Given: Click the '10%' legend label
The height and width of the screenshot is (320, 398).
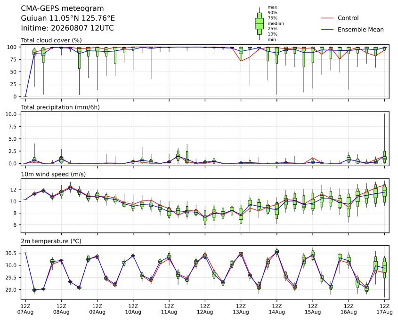Looking at the screenshot, I should pyautogui.click(x=272, y=34).
